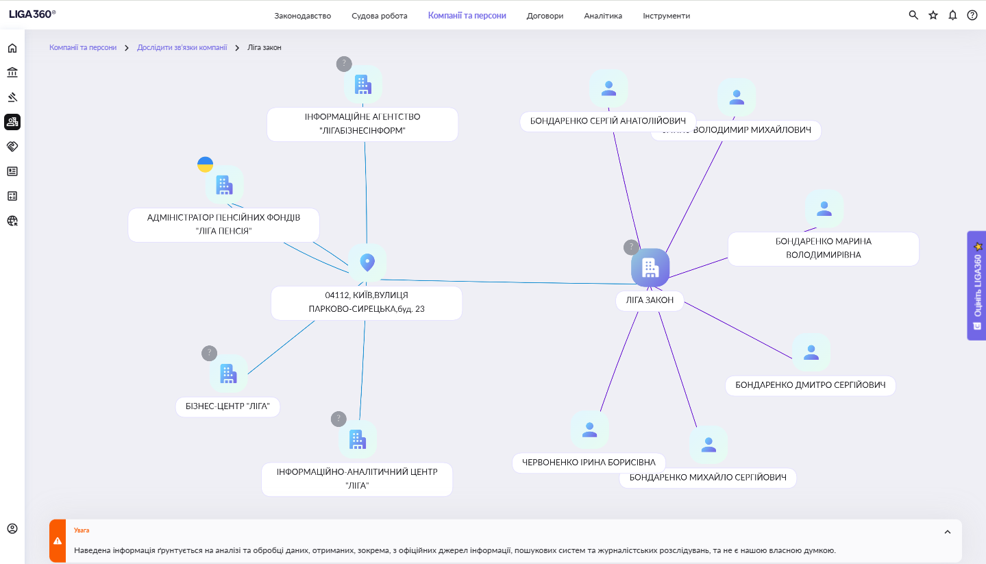Open notifications bell icon
The width and height of the screenshot is (986, 564).
click(x=952, y=15)
